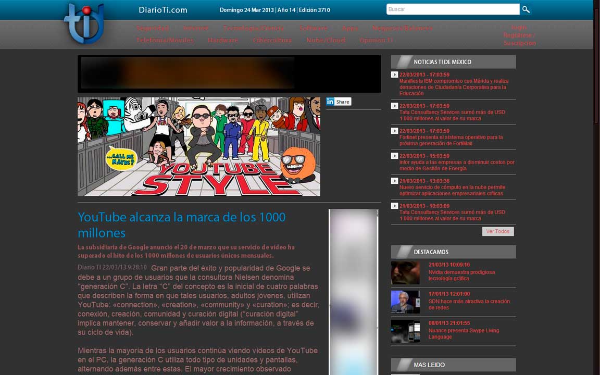Open article title YouTube alcanza la marca

pyautogui.click(x=182, y=224)
